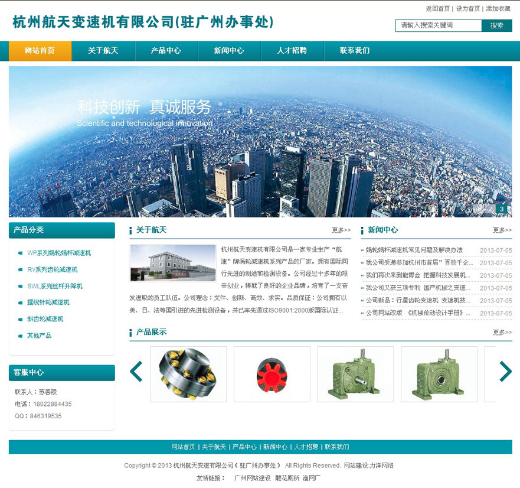
Task: Expand 更多>> next to 新闻中心
Action: pyautogui.click(x=502, y=230)
